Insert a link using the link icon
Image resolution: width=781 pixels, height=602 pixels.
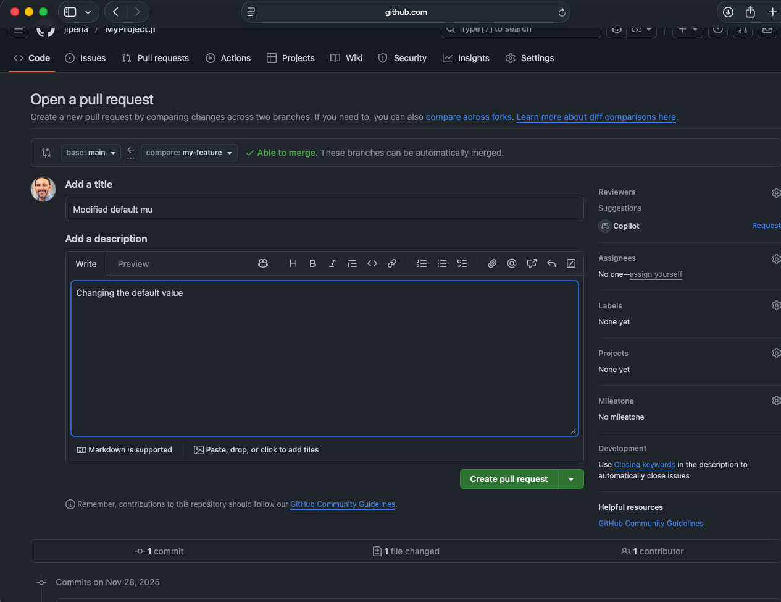click(392, 263)
